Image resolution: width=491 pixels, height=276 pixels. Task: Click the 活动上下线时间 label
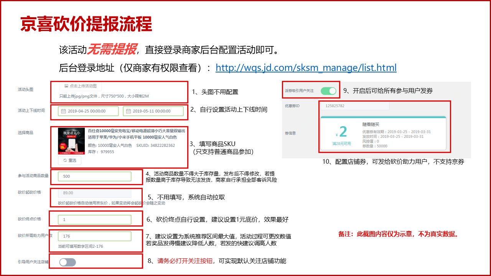click(31, 110)
